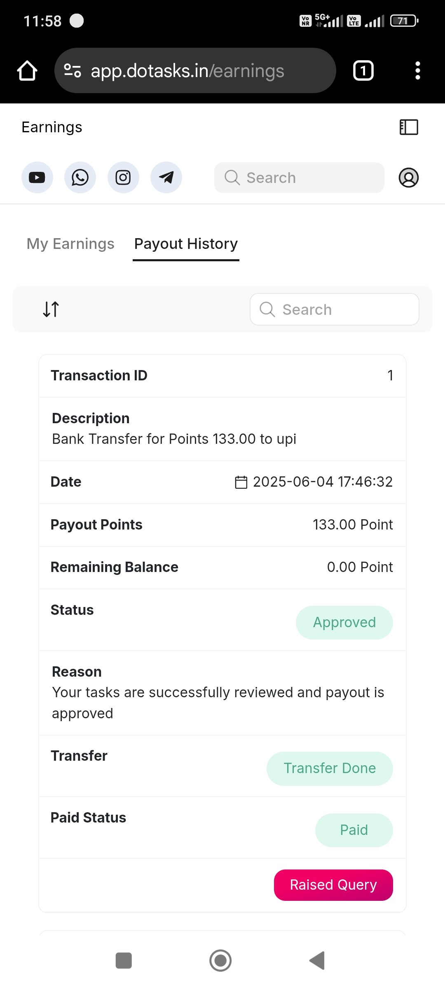Image resolution: width=445 pixels, height=989 pixels.
Task: Tap the site settings icon in address bar
Action: pos(73,70)
